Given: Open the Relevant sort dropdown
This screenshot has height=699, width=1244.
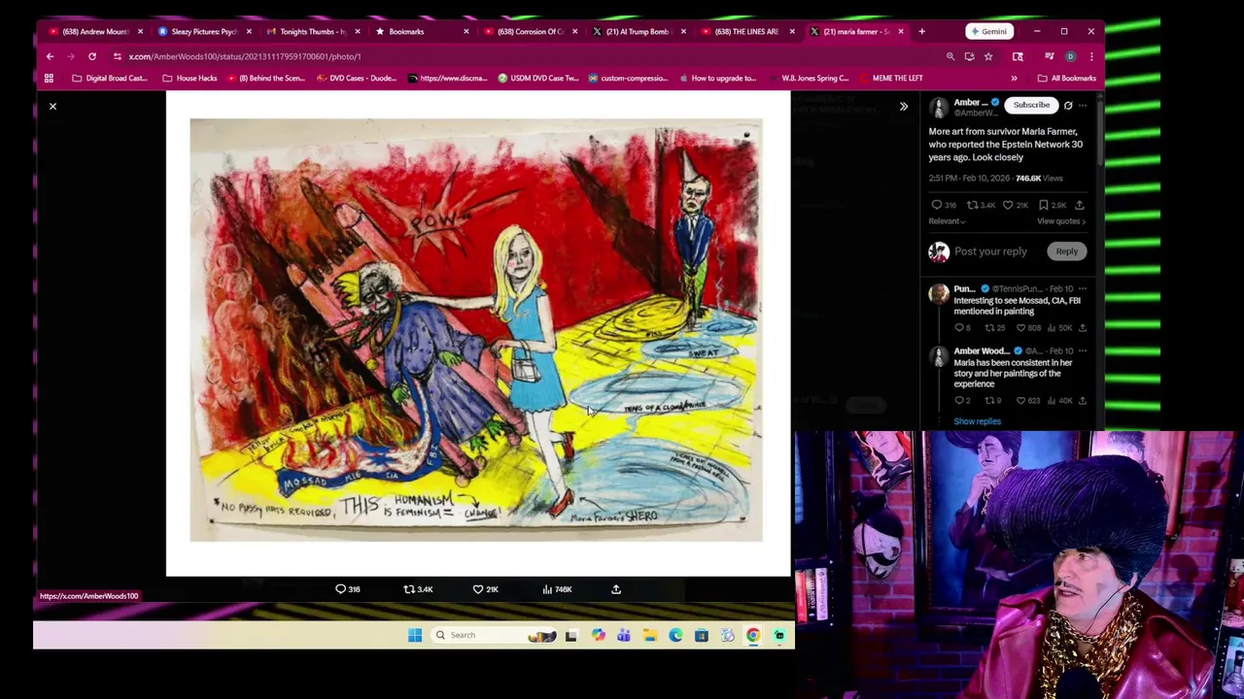Looking at the screenshot, I should 947,221.
